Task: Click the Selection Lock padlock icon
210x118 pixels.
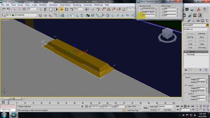Action: (82, 106)
